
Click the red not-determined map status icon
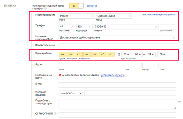(x=60, y=75)
